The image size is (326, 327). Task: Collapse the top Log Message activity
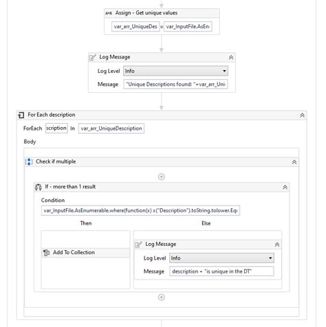click(x=231, y=58)
